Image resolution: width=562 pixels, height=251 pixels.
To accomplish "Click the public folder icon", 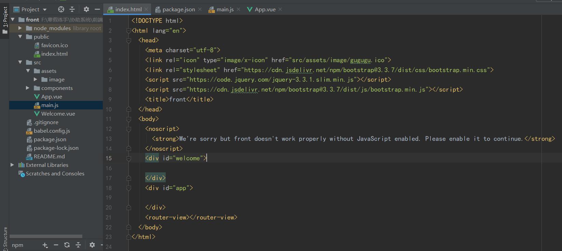I will [29, 37].
